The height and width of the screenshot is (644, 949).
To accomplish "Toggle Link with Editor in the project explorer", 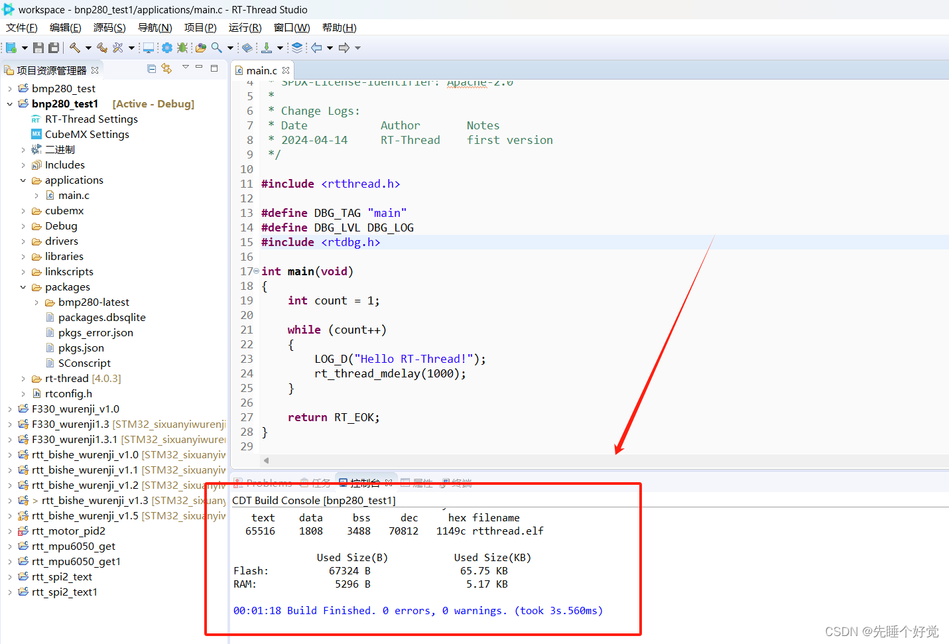I will (166, 69).
